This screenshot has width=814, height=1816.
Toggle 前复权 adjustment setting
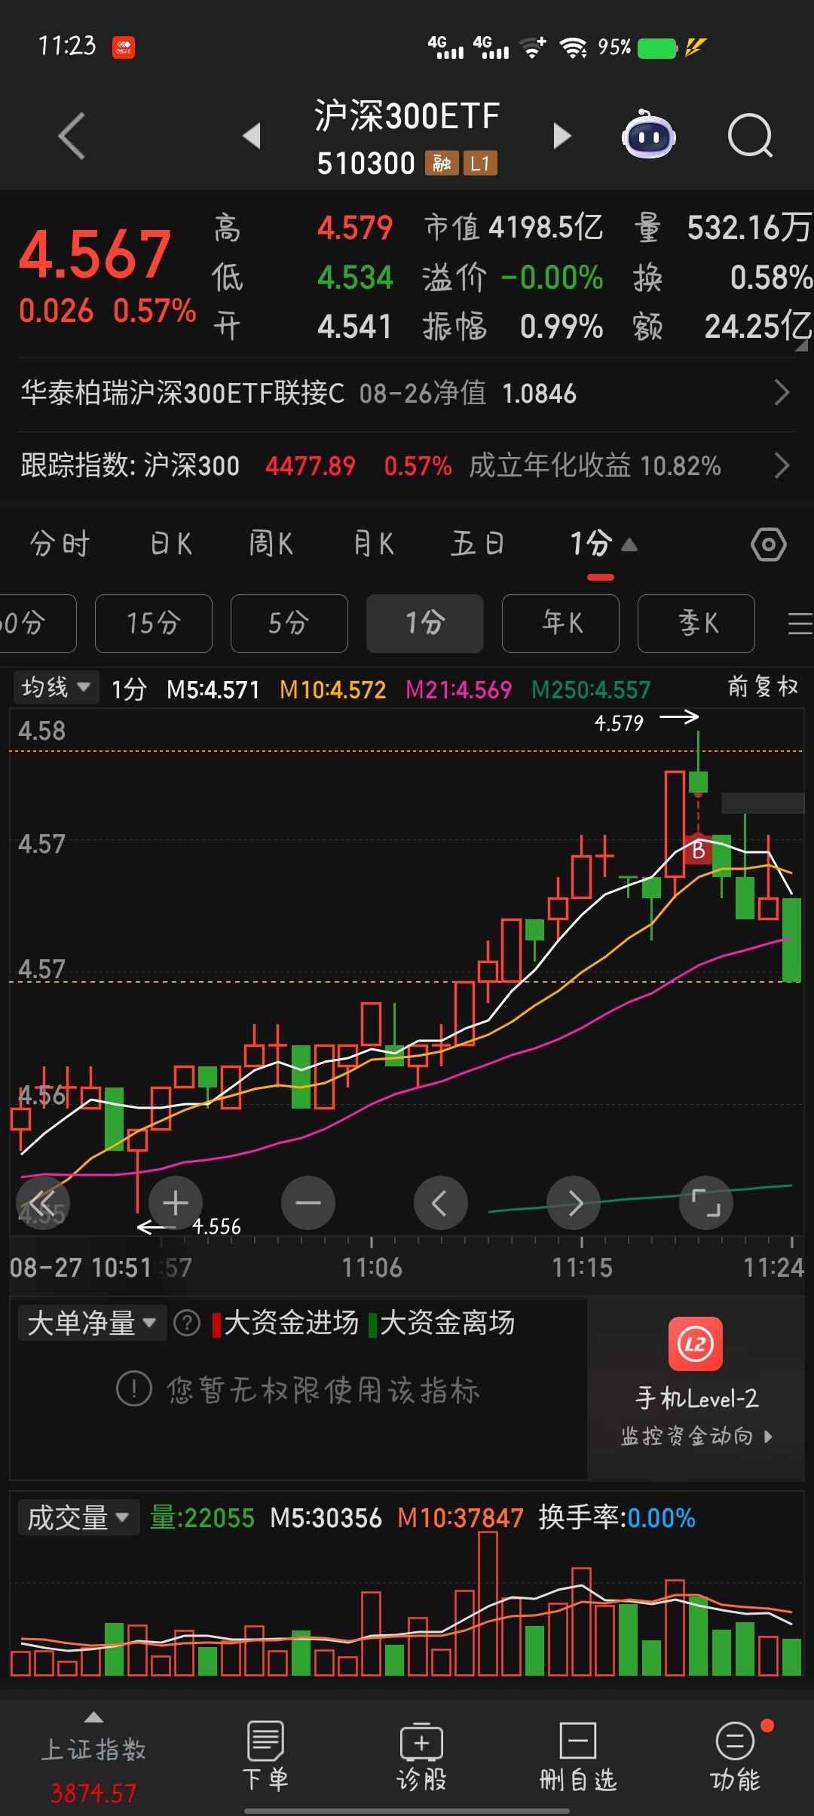763,687
